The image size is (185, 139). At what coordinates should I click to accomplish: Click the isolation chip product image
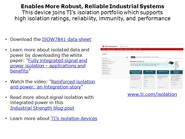coord(171,63)
